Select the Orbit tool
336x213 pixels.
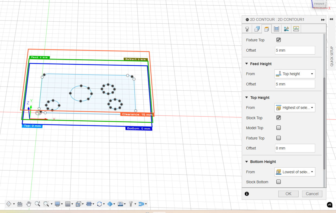click(x=8, y=204)
